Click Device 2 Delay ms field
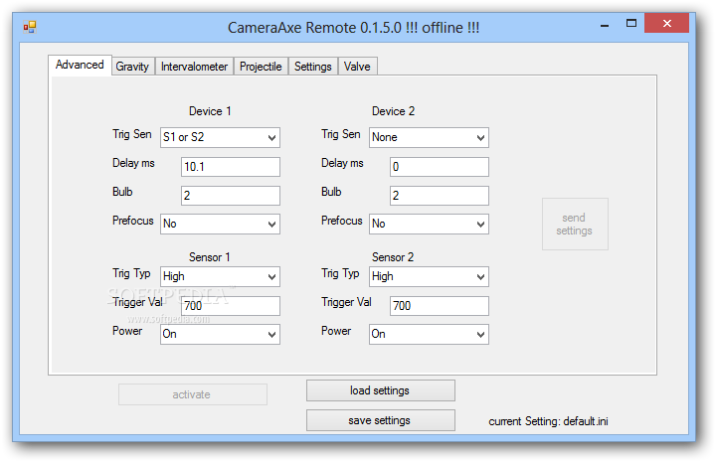Image resolution: width=716 pixels, height=462 pixels. [x=440, y=167]
